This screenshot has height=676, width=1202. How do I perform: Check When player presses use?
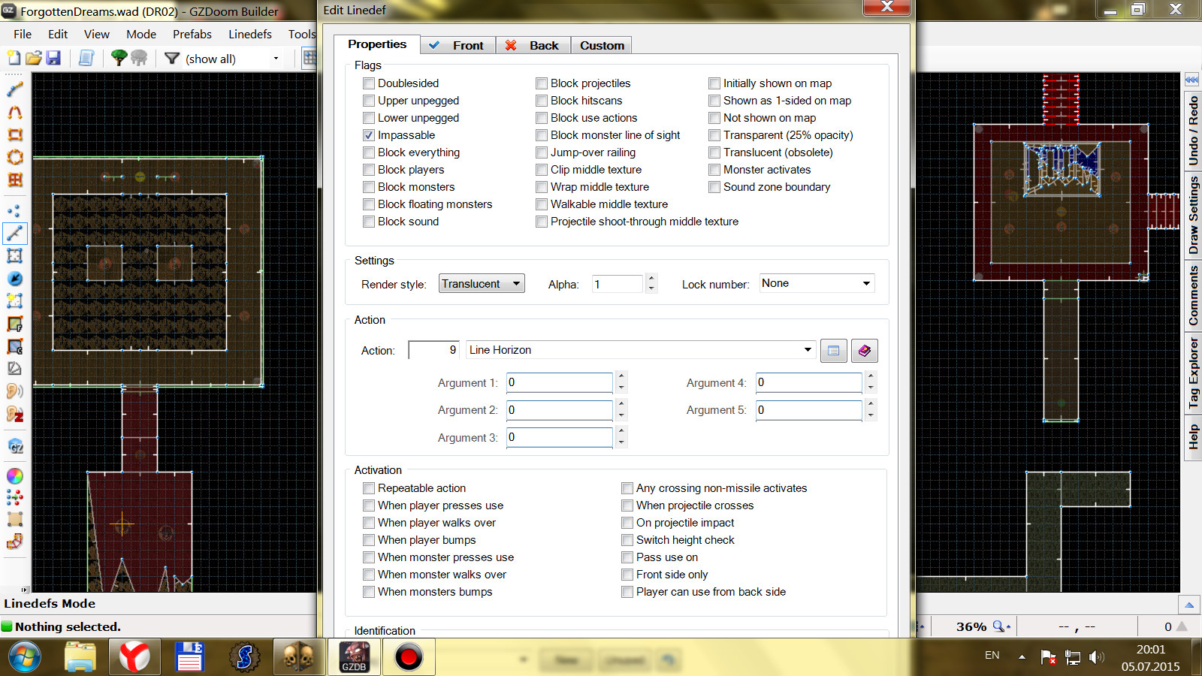click(x=369, y=505)
